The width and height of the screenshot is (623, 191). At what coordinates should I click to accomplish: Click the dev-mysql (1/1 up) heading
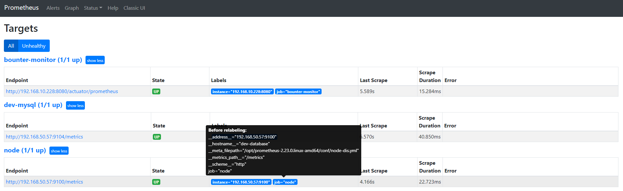point(33,105)
